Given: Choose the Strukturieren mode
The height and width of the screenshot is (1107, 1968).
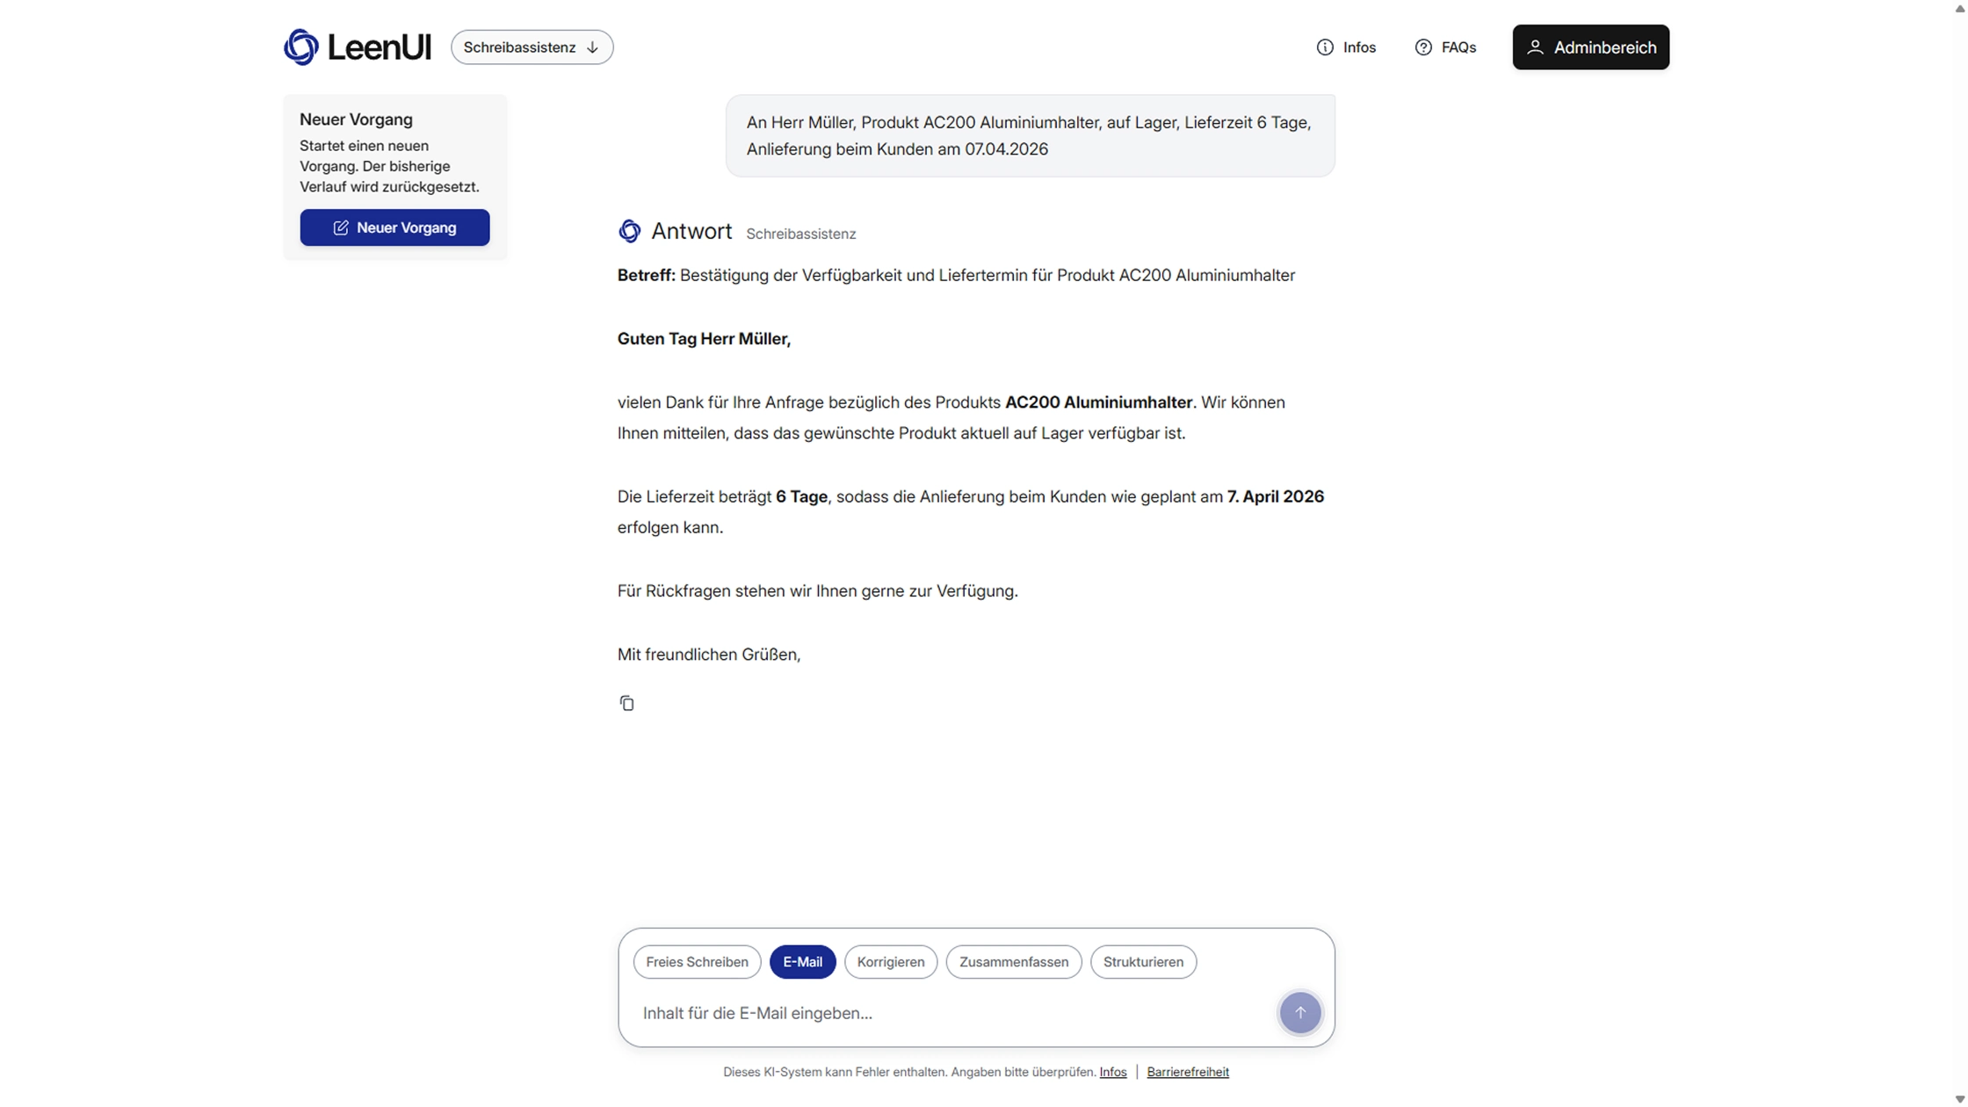Looking at the screenshot, I should click(x=1142, y=961).
